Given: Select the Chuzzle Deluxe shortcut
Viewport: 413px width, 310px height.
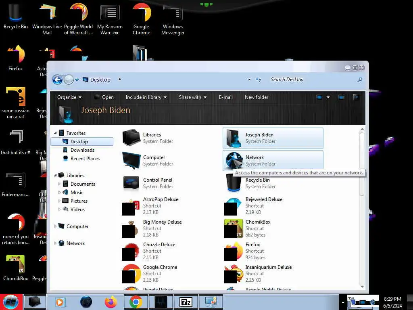Looking at the screenshot, I should 170,251.
